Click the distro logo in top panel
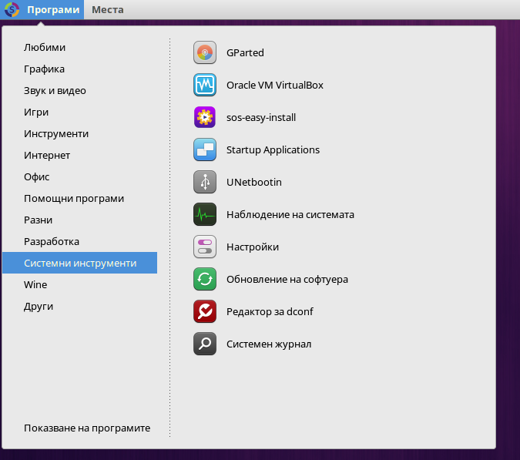 coord(12,9)
